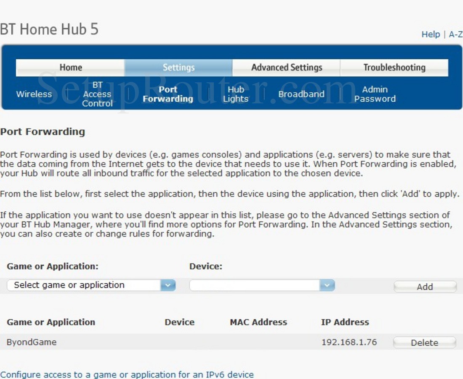Image resolution: width=463 pixels, height=379 pixels.
Task: Navigate to BT Access Control
Action: click(97, 94)
